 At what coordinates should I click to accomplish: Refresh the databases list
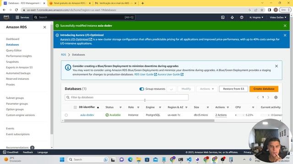[171, 89]
